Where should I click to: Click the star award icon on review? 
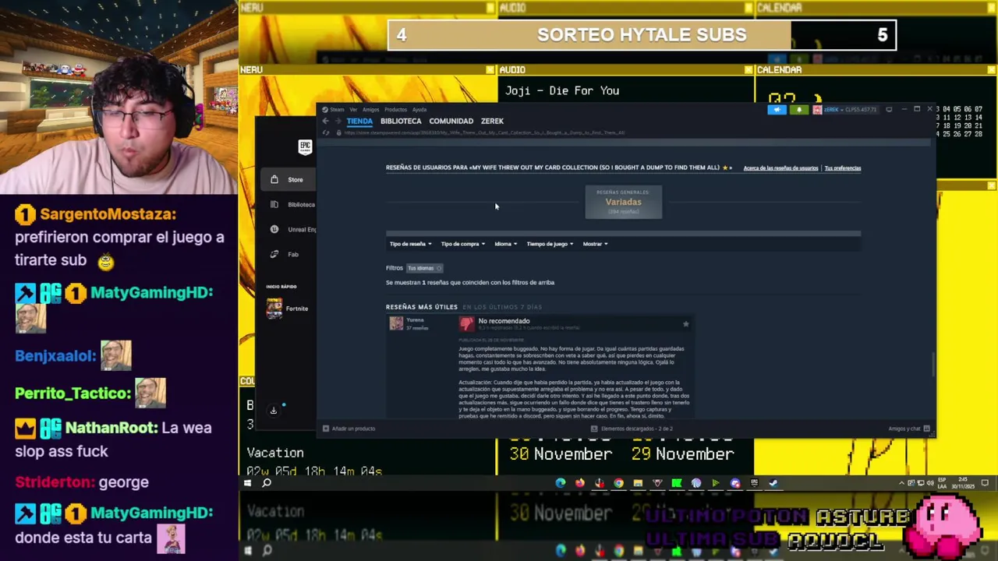coord(685,323)
